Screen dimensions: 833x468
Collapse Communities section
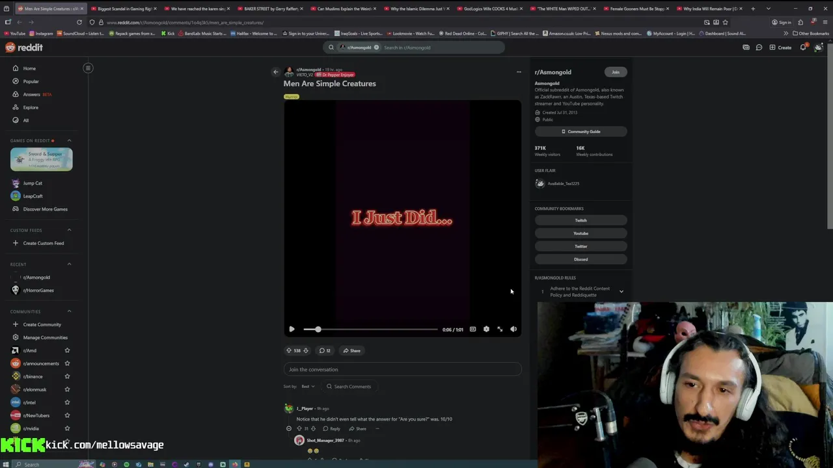[x=69, y=311]
